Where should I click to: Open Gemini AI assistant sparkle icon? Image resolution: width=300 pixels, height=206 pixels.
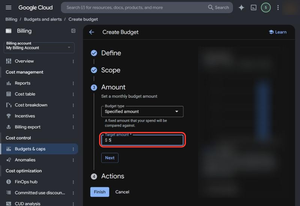(241, 7)
